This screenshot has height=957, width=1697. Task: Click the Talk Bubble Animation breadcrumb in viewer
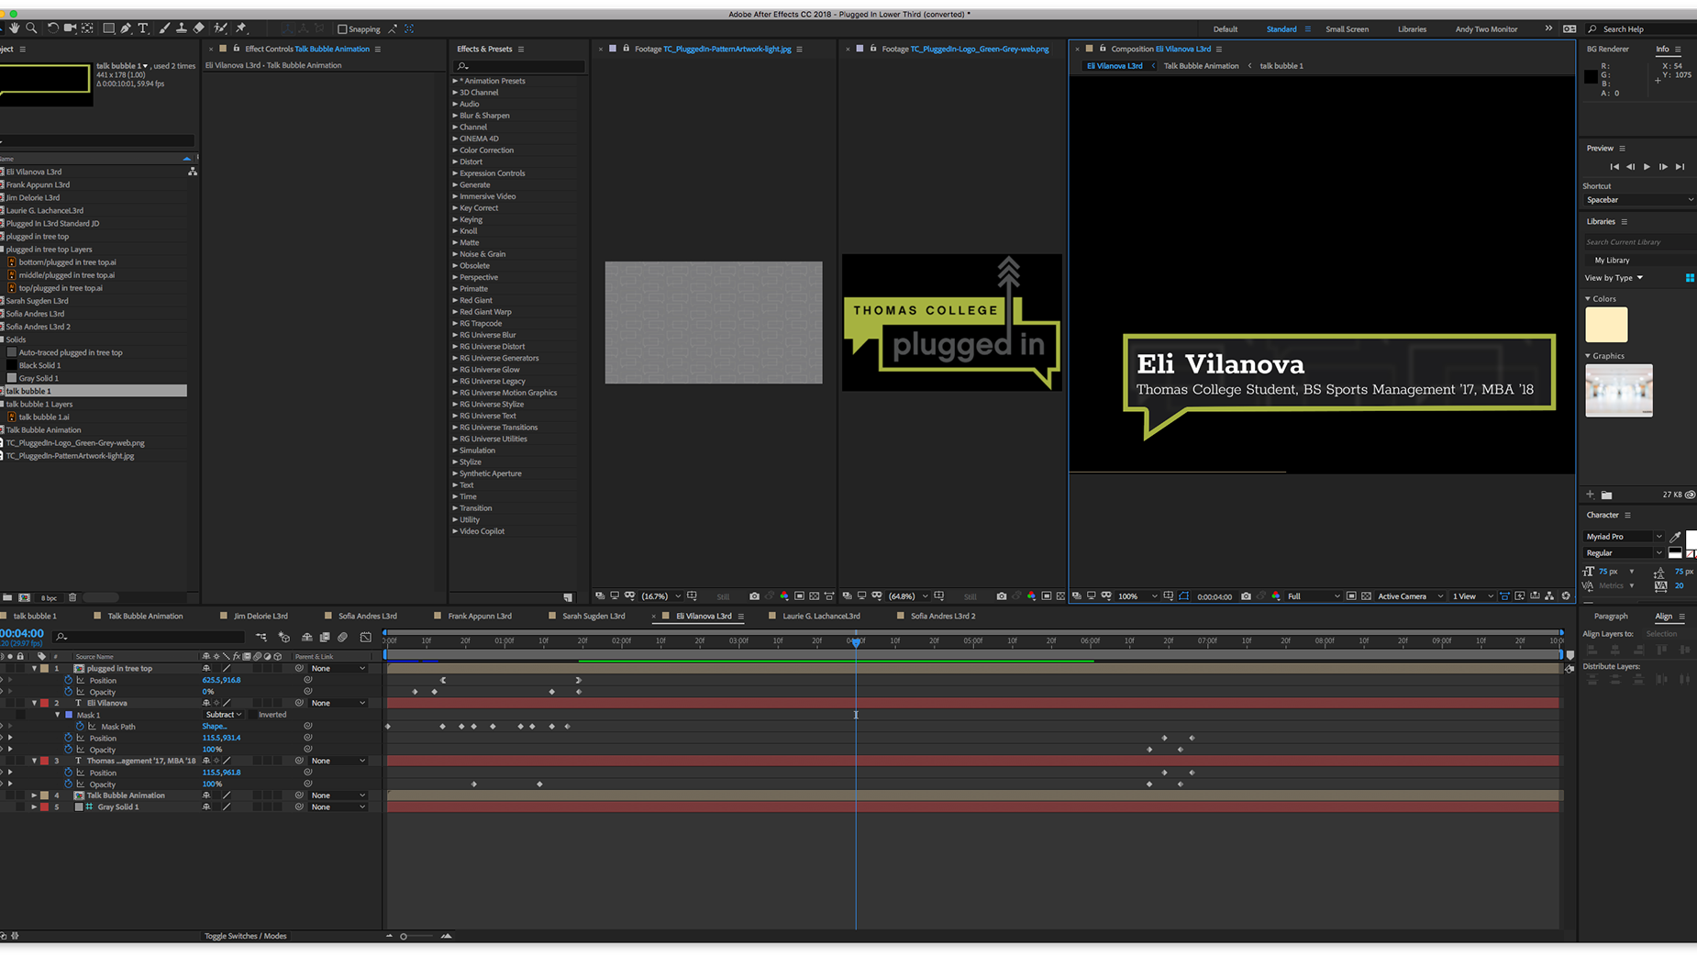point(1201,66)
